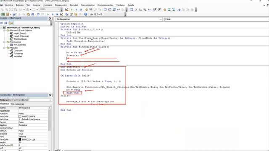The image size is (269, 151).
Task: Click the Watch Window icon in debug toolbar
Action: pos(114,10)
